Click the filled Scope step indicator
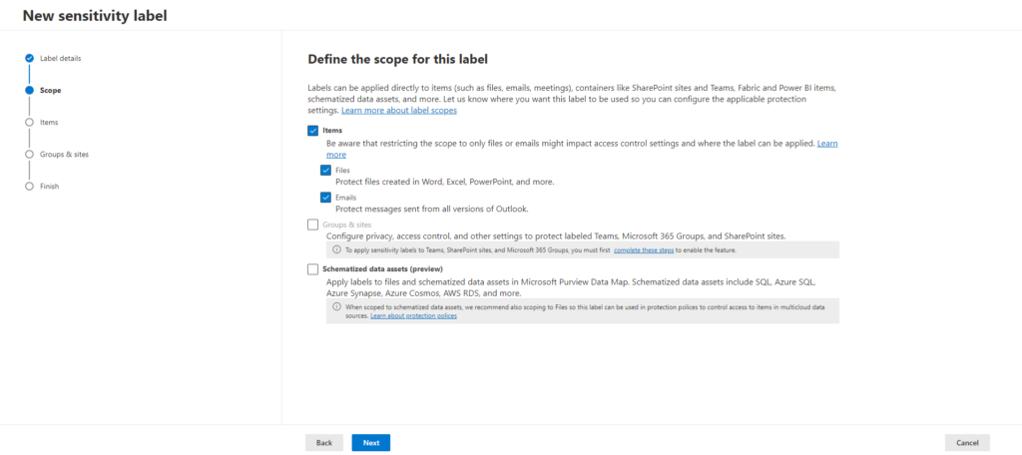Viewport: 1022px width, 455px height. [29, 91]
